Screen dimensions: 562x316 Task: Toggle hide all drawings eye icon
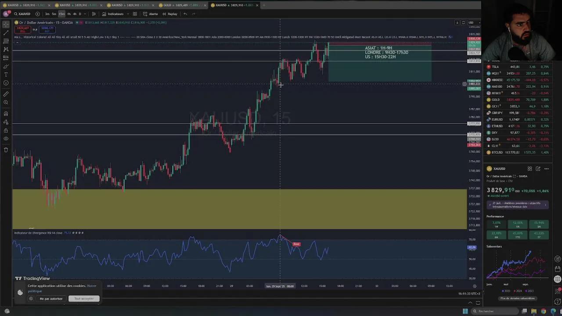click(x=6, y=139)
